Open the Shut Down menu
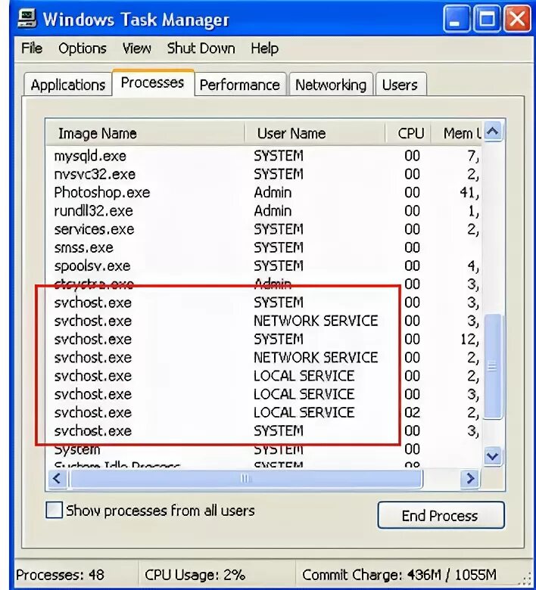Viewport: 536px width, 590px height. click(x=201, y=48)
